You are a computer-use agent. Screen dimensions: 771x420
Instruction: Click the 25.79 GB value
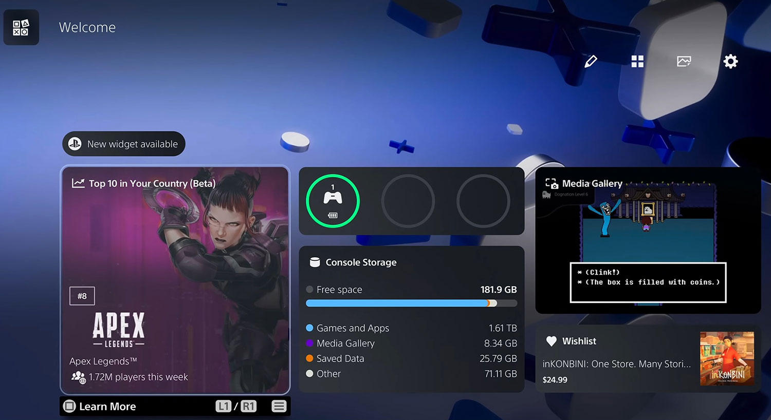pyautogui.click(x=499, y=358)
